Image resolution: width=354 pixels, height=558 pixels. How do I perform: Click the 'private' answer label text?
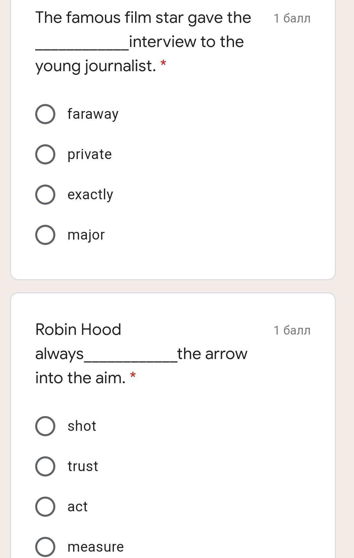point(90,154)
